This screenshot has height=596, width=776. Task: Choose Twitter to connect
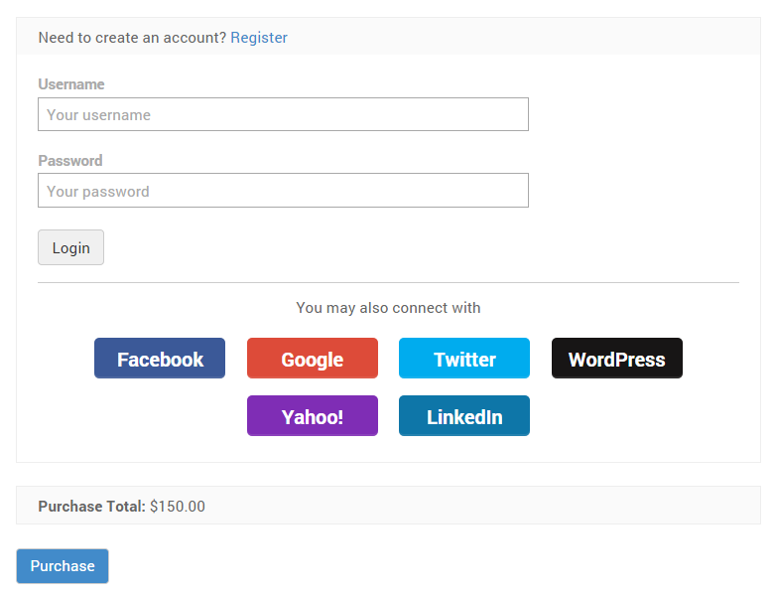click(x=464, y=359)
